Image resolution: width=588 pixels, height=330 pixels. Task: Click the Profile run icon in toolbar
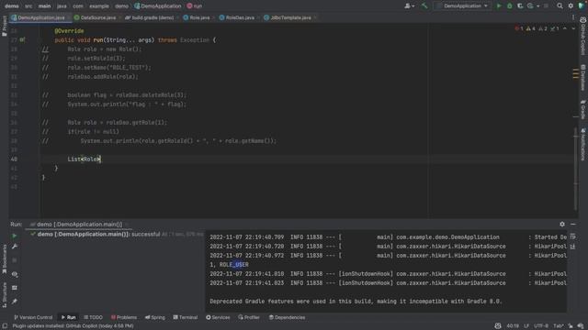click(530, 6)
